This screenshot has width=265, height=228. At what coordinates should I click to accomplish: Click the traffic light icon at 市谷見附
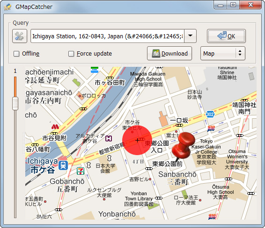pos(54,134)
